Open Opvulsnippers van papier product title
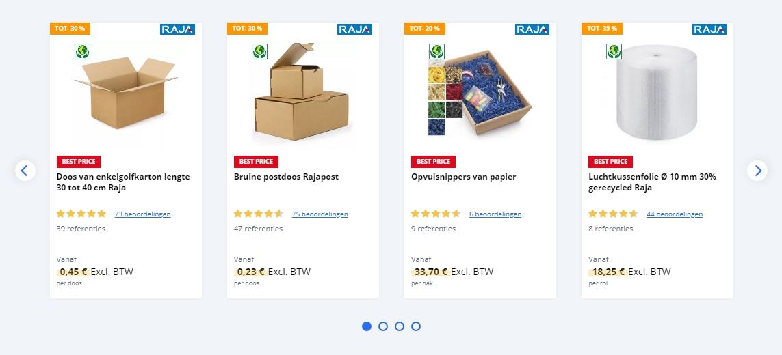The image size is (782, 355). pos(463,177)
